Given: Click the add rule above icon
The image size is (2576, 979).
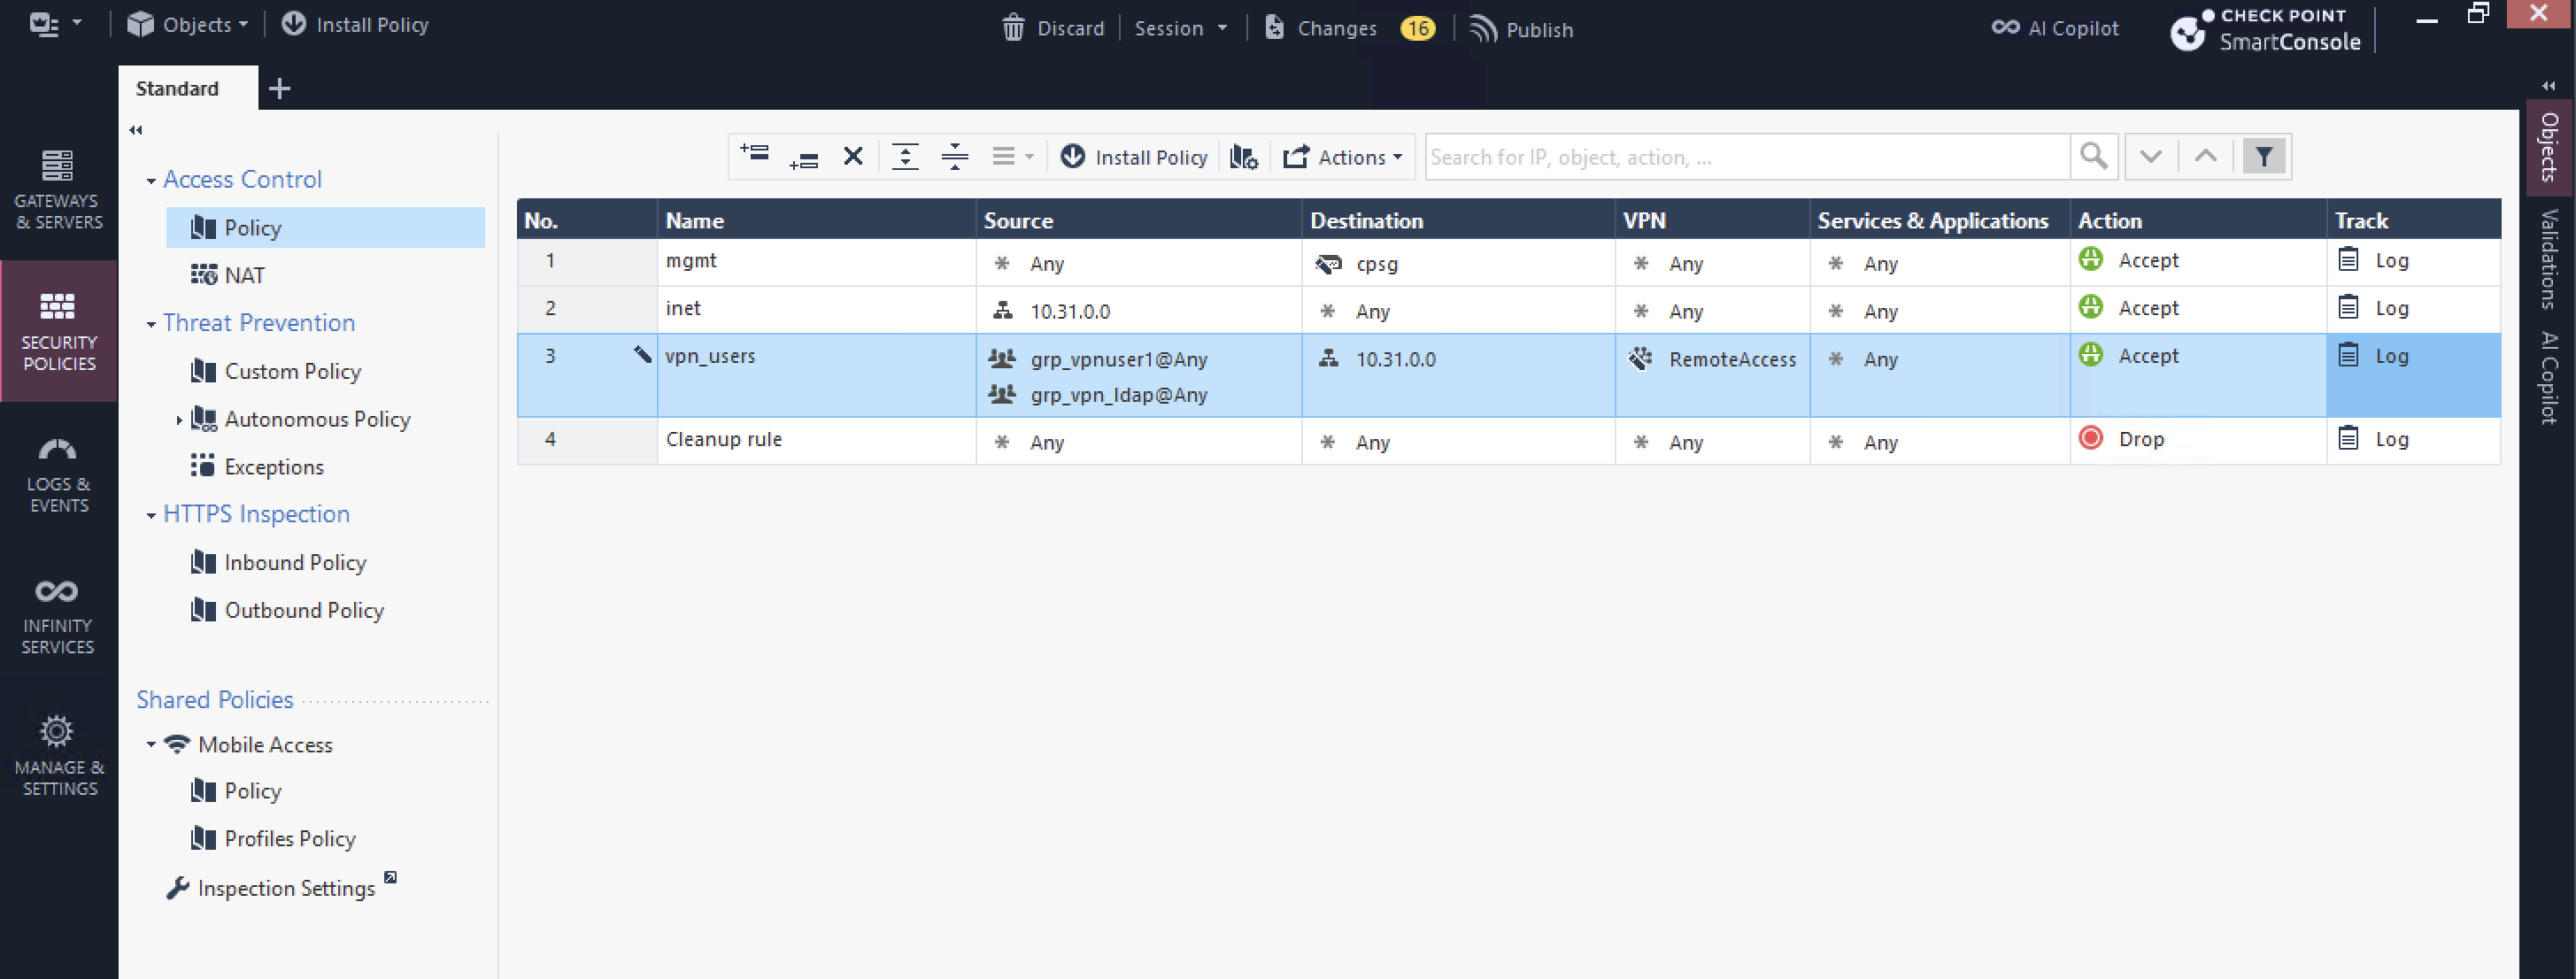Looking at the screenshot, I should pyautogui.click(x=754, y=156).
